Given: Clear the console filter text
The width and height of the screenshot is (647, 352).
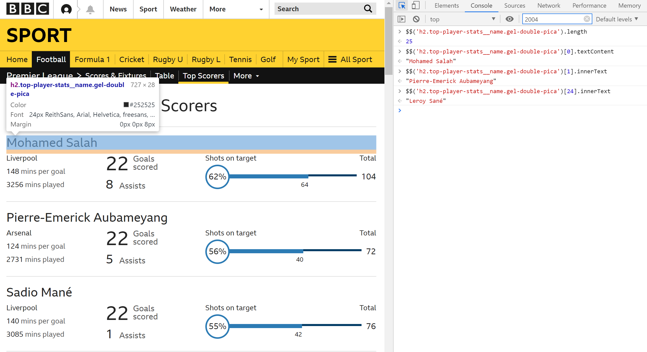Looking at the screenshot, I should pos(587,19).
